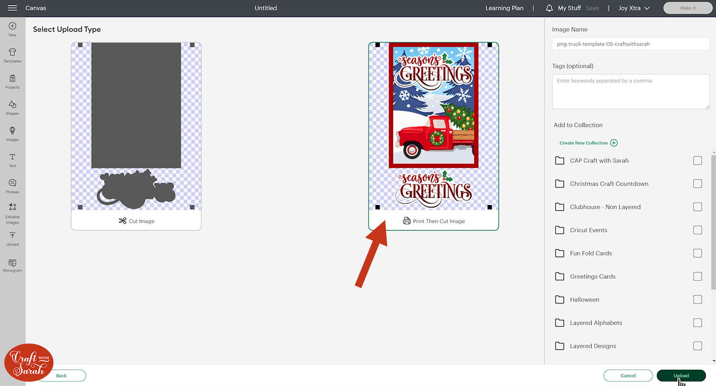Tick the Halloween collection checkbox
716x386 pixels.
[697, 300]
